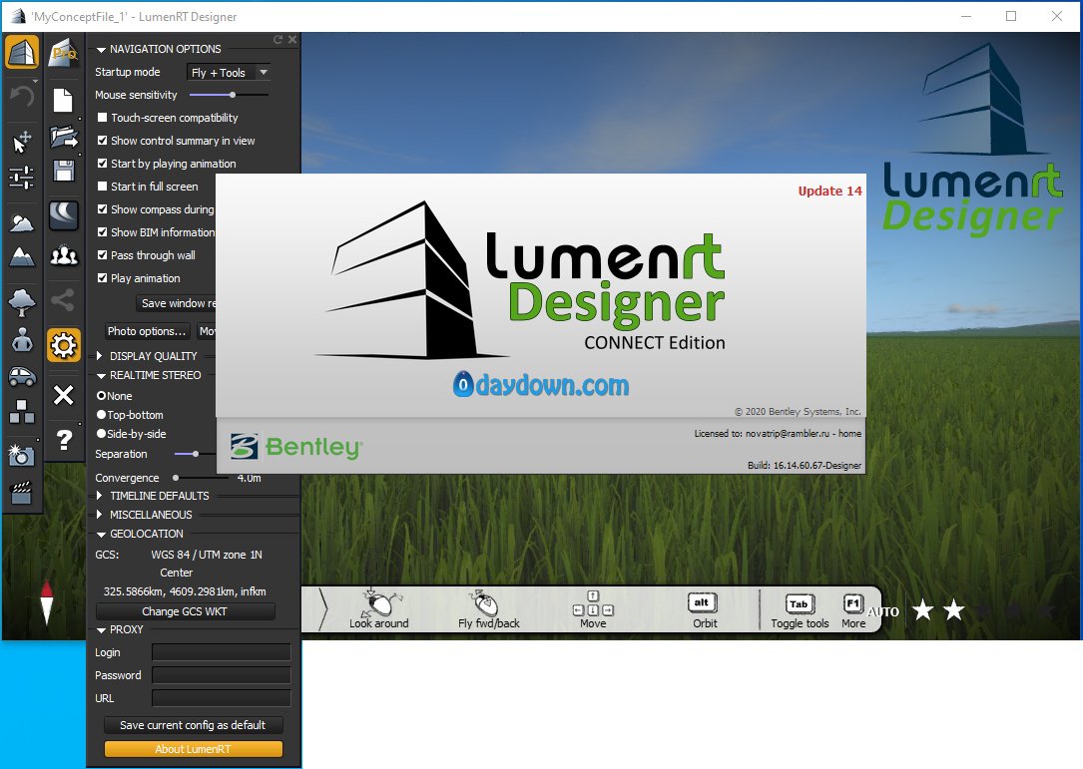The height and width of the screenshot is (769, 1083).
Task: Click the Tab Toggle tools key icon
Action: point(800,604)
